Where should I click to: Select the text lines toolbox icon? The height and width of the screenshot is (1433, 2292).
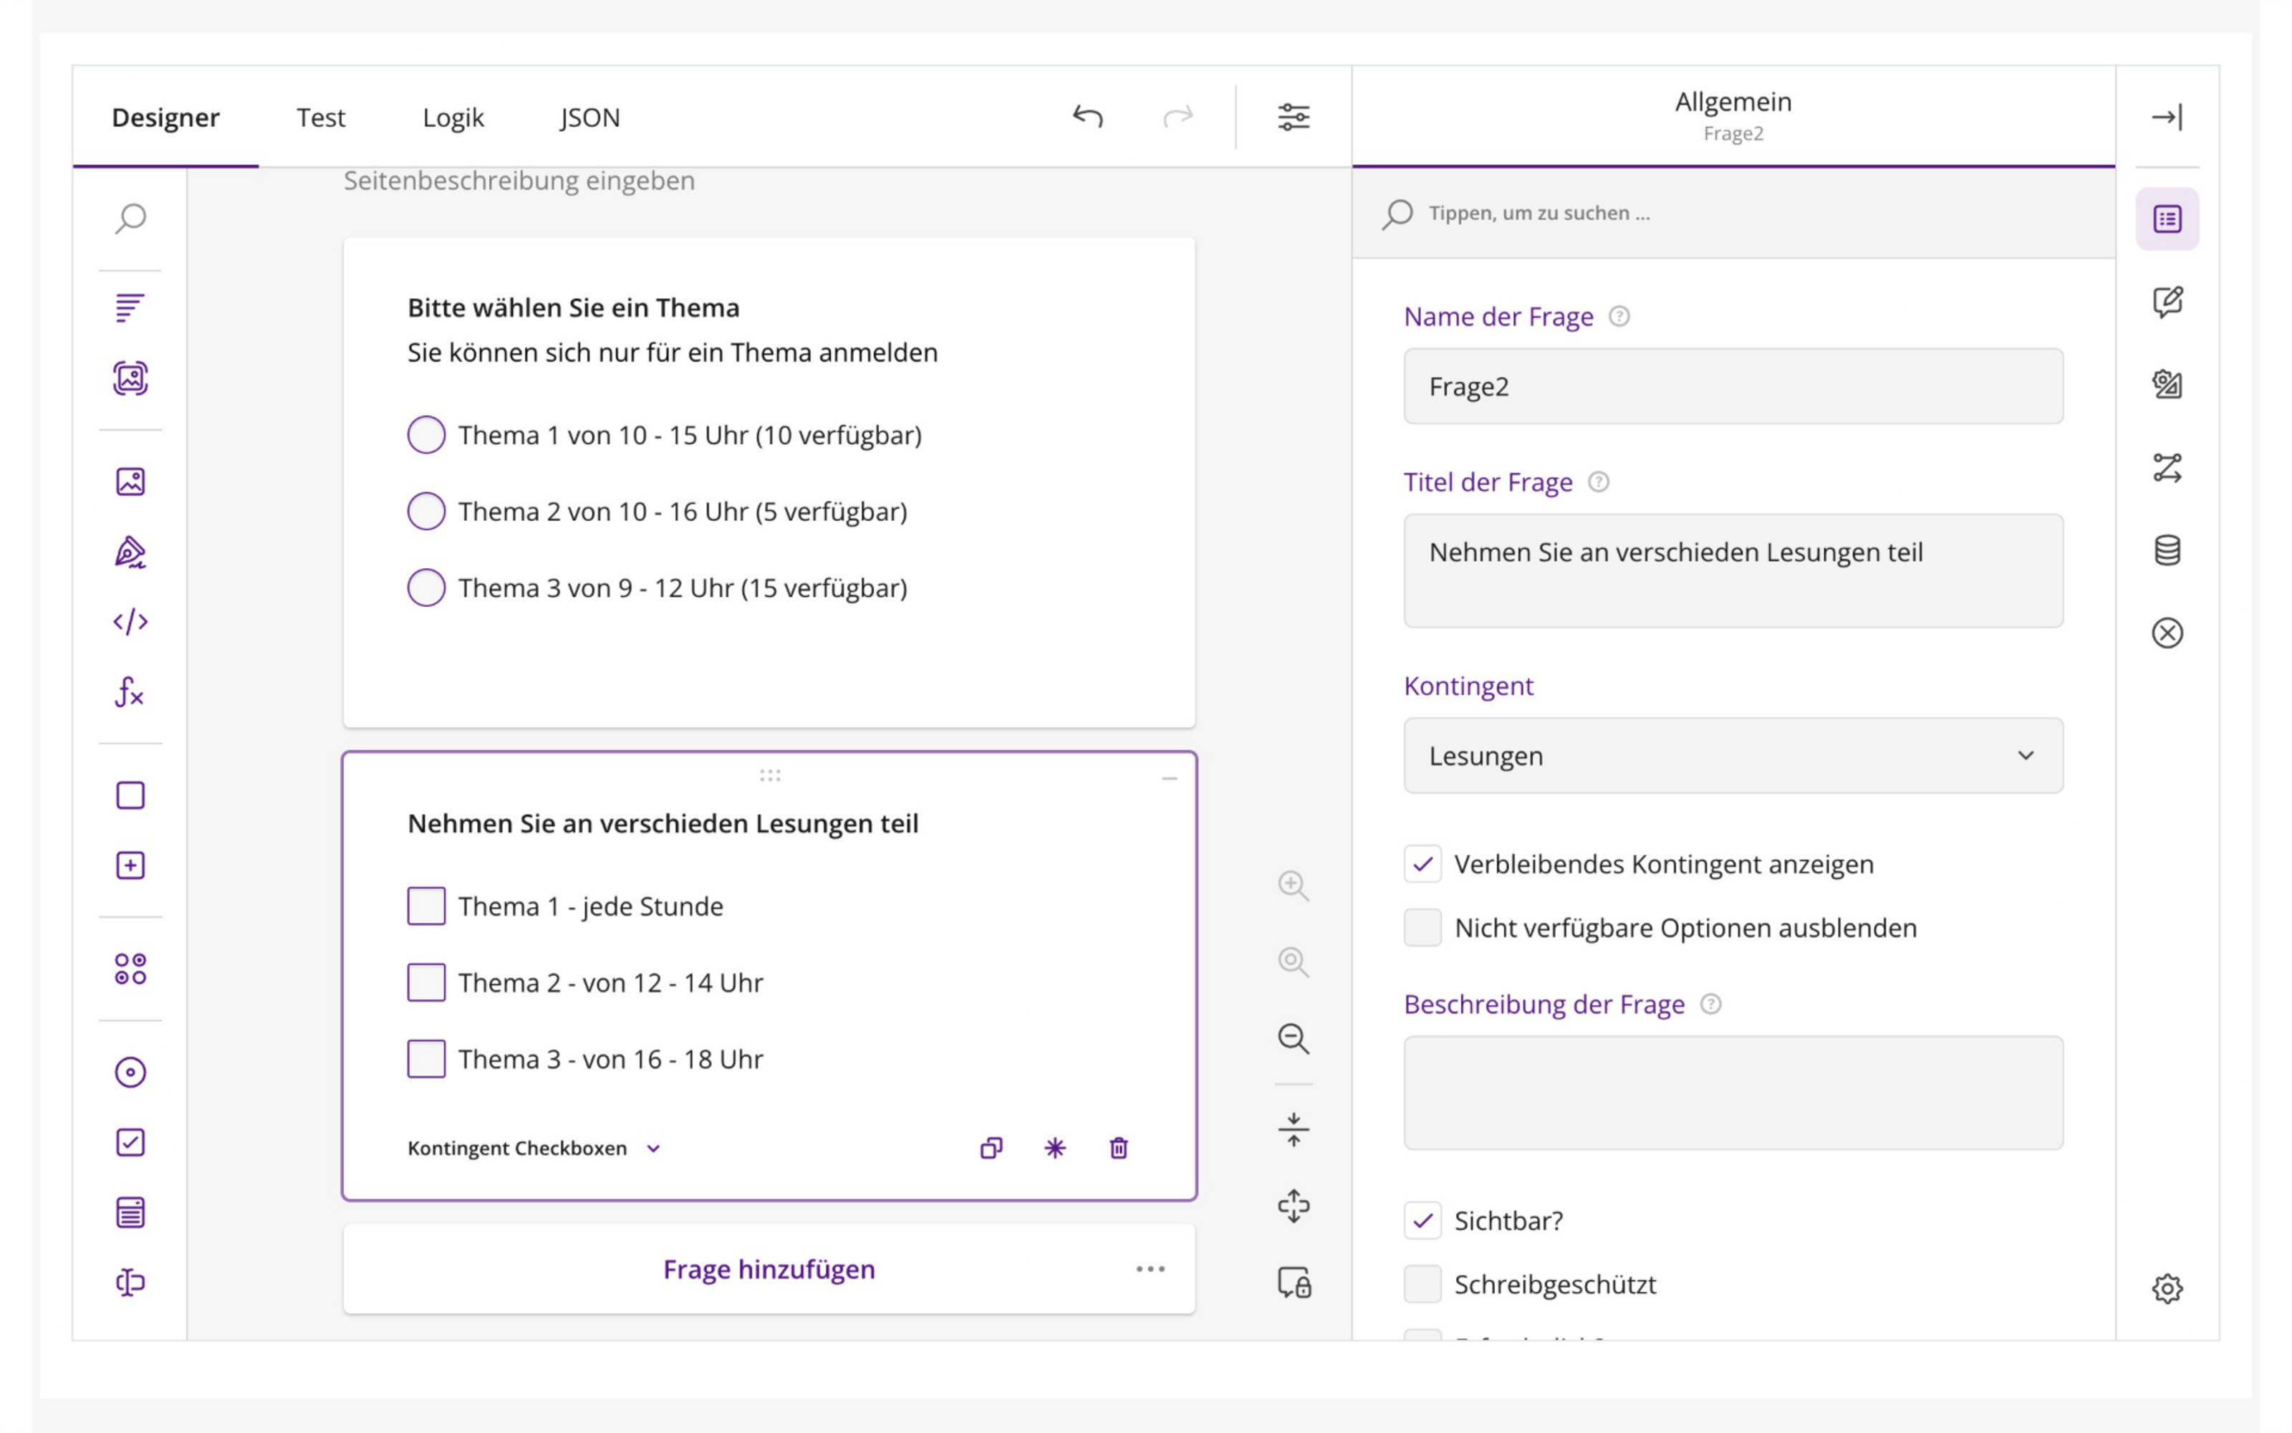click(x=130, y=308)
